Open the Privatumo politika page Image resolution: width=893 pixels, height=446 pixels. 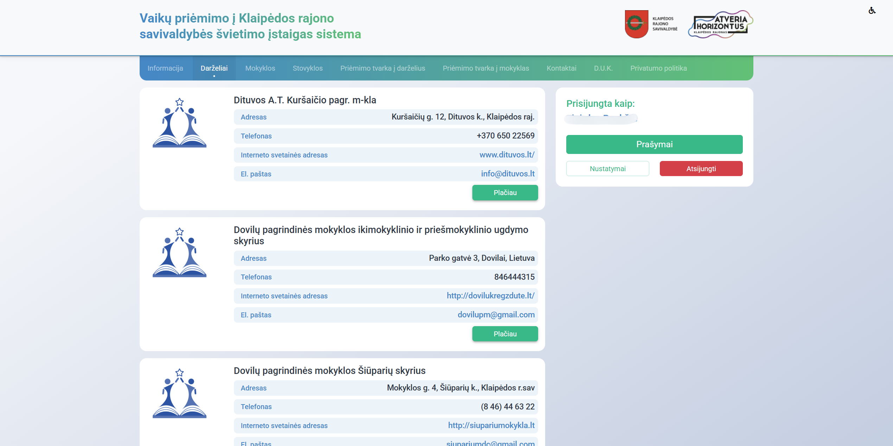(x=658, y=68)
